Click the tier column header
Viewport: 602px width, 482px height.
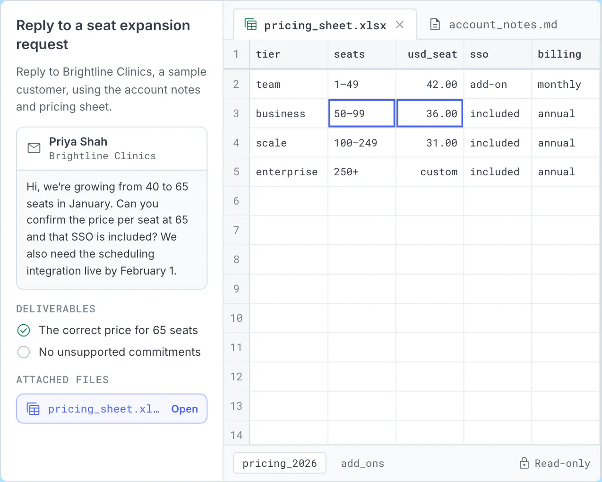288,54
